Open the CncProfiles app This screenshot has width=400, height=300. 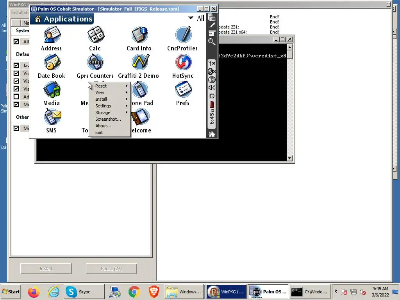click(x=182, y=39)
